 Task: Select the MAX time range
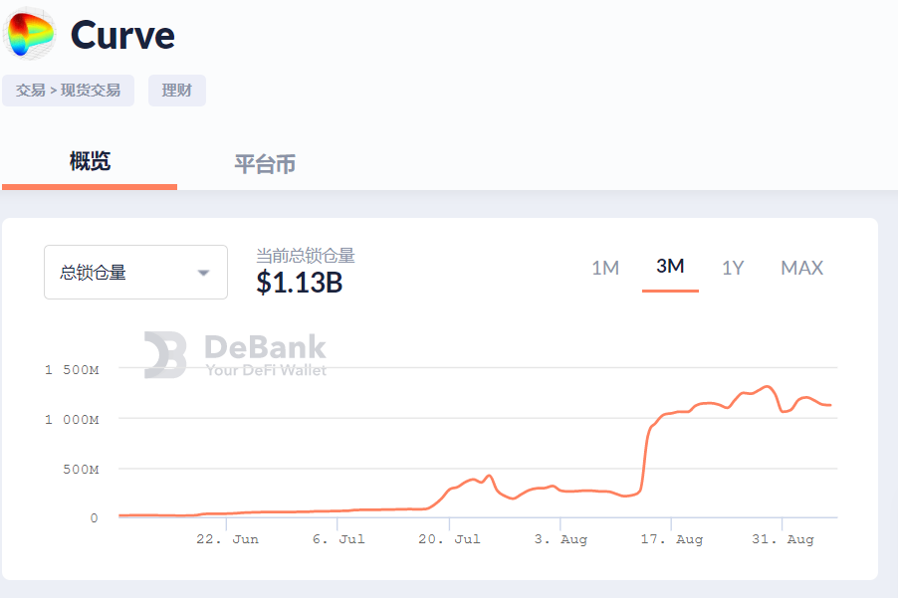(x=801, y=268)
